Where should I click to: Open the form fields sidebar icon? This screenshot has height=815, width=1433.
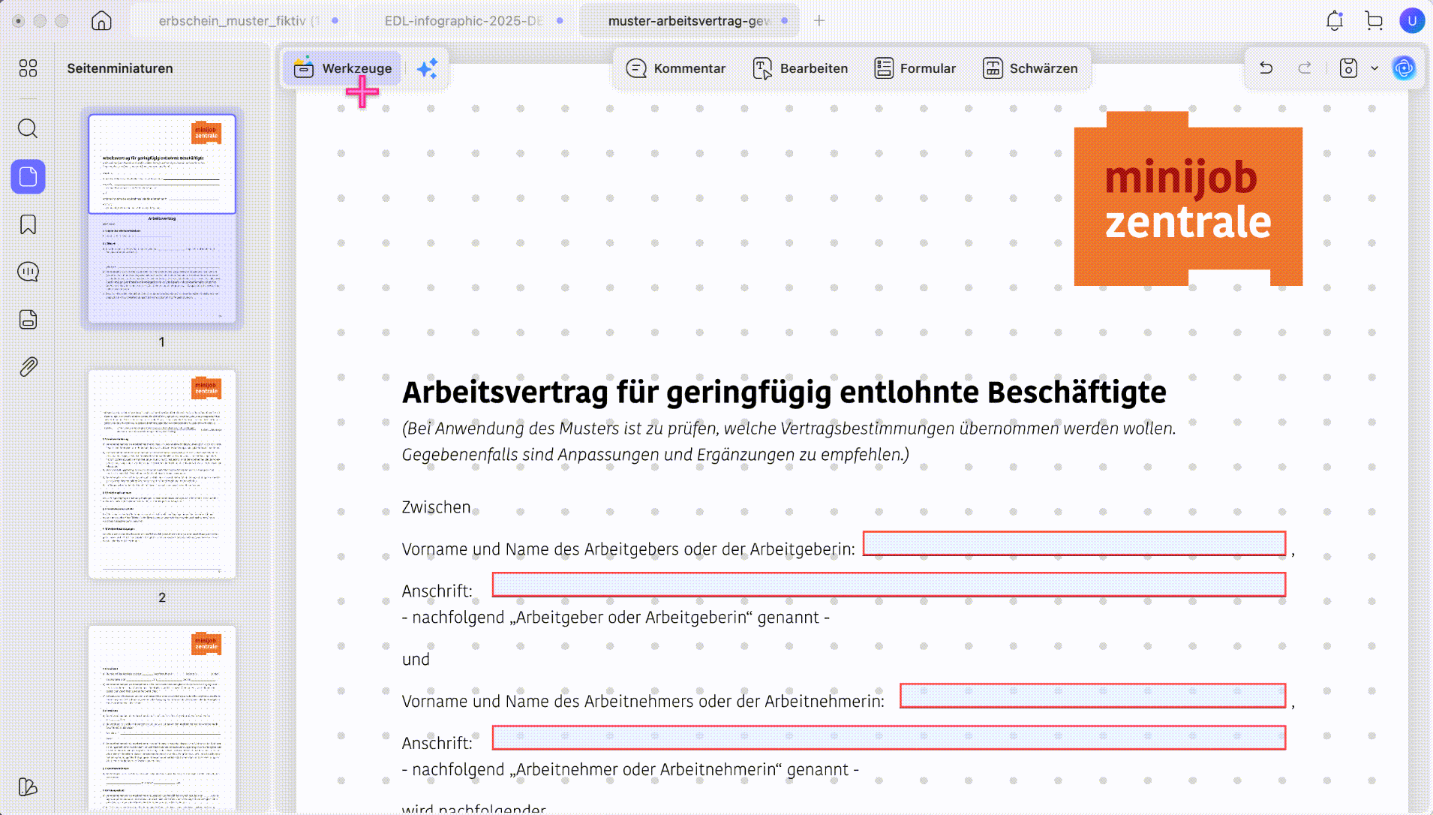28,319
